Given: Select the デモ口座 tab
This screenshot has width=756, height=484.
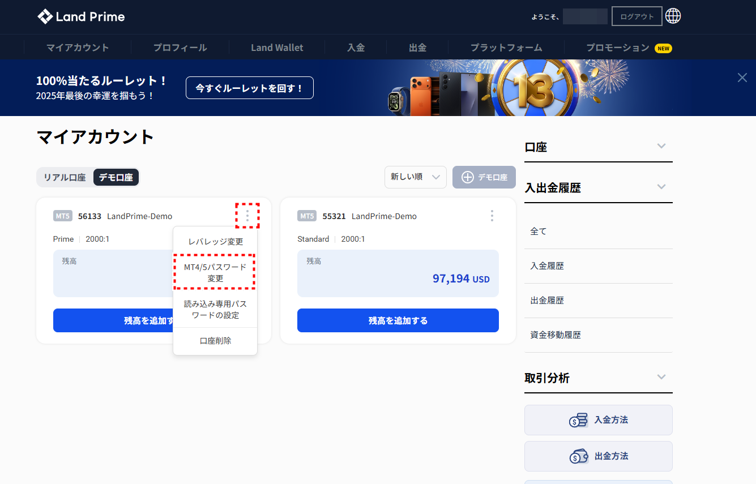Looking at the screenshot, I should tap(116, 177).
